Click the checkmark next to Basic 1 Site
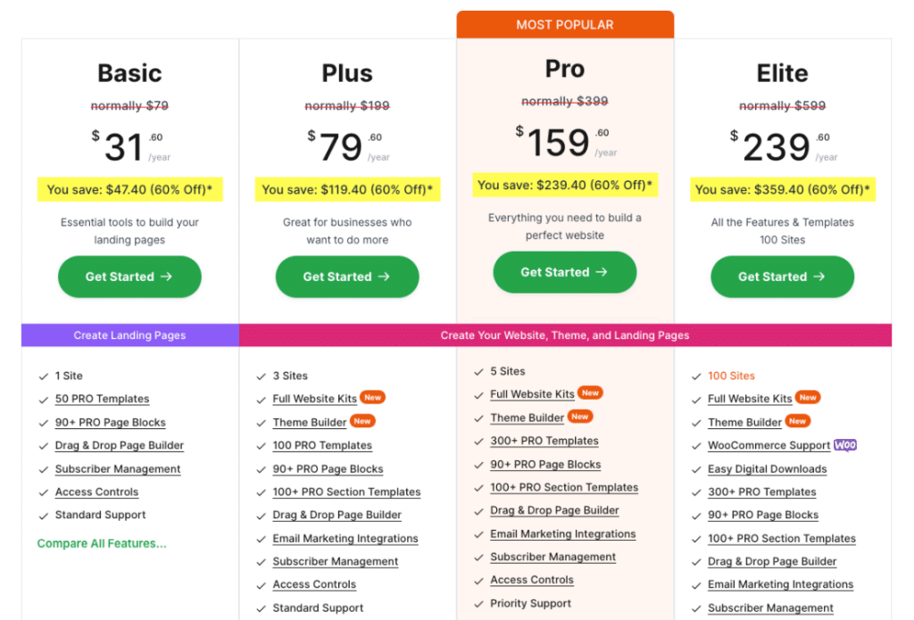 click(x=44, y=376)
